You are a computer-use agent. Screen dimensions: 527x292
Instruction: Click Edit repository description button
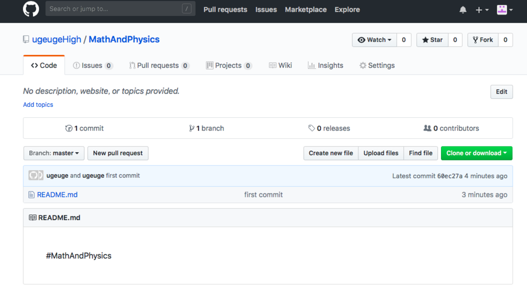click(501, 92)
